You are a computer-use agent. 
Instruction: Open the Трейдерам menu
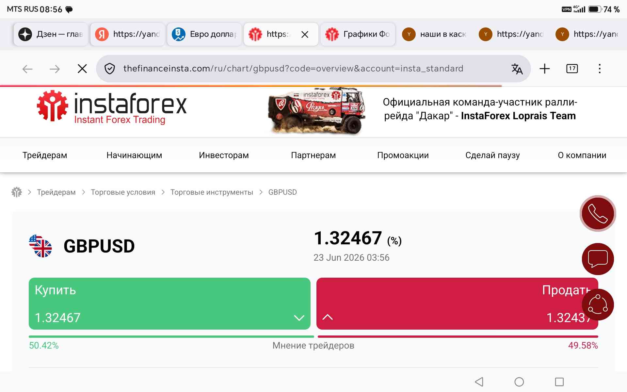45,155
